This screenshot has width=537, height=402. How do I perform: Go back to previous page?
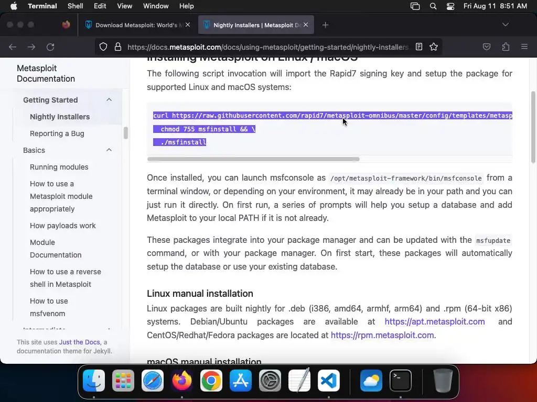[x=13, y=47]
